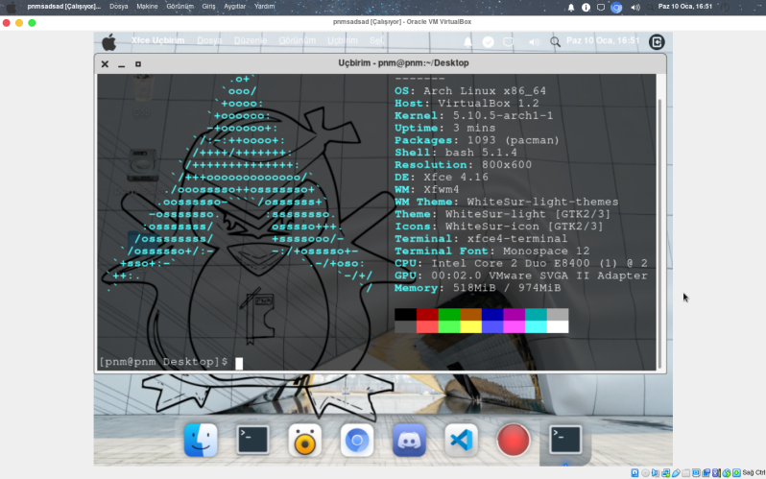Screen dimensions: 766x479
Task: Click the terminal title Uçbirim - pnm@pnm:~/Desktop
Action: [x=403, y=63]
